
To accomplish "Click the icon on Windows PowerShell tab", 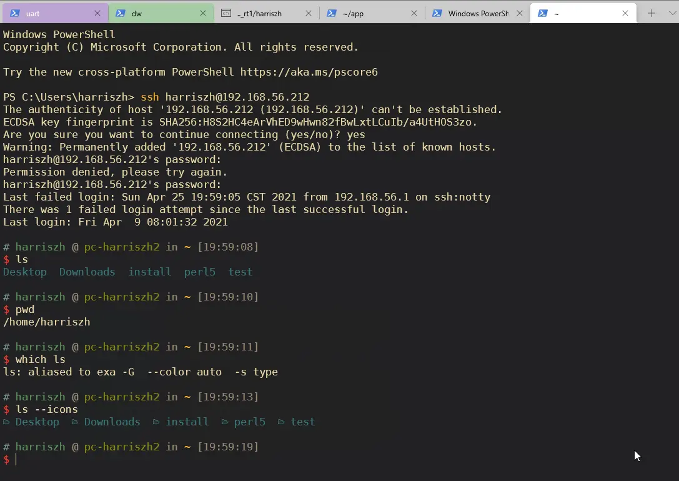I will click(437, 13).
